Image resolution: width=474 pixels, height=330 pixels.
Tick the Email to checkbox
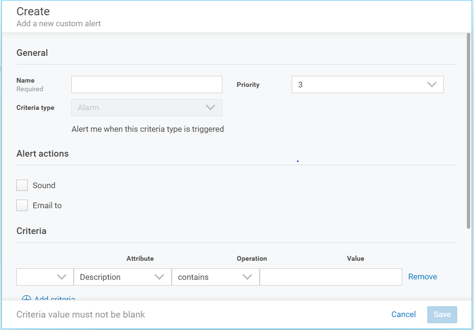(x=22, y=205)
